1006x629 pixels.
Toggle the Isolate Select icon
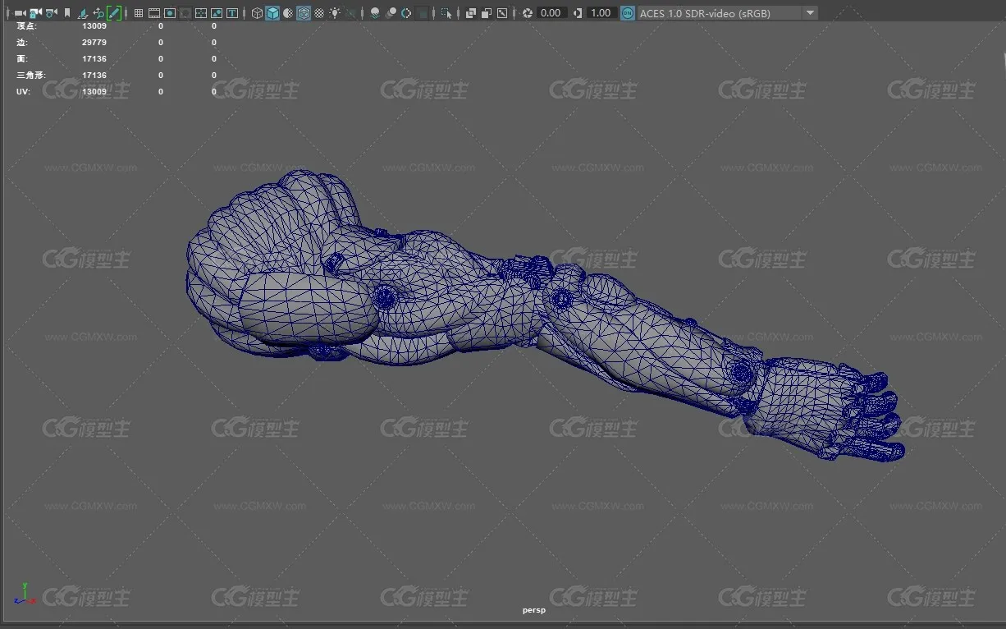click(x=446, y=13)
